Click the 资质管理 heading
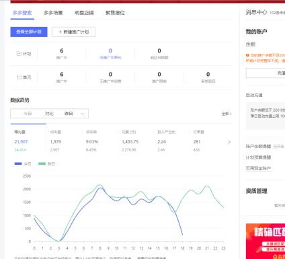This screenshot has width=285, height=259. pos(257,191)
